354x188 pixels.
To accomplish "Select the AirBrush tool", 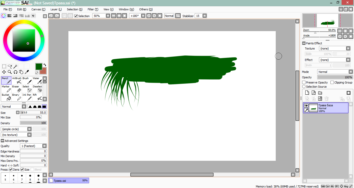I will [17, 80].
